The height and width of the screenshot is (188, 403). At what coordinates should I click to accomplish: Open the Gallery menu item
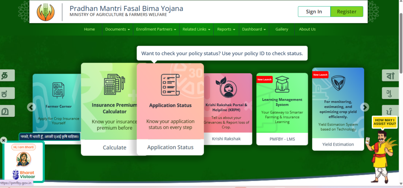tap(282, 29)
